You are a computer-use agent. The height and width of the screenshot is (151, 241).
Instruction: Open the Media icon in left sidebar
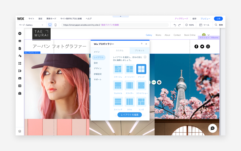(20, 78)
